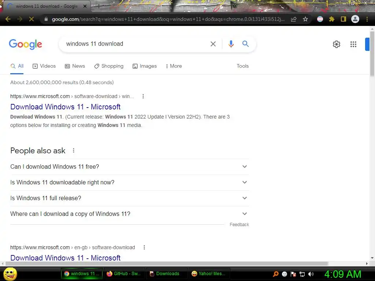Clear the search box with X icon
375x281 pixels.
coord(213,44)
